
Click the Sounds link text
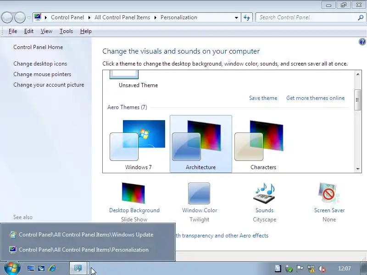click(x=265, y=210)
